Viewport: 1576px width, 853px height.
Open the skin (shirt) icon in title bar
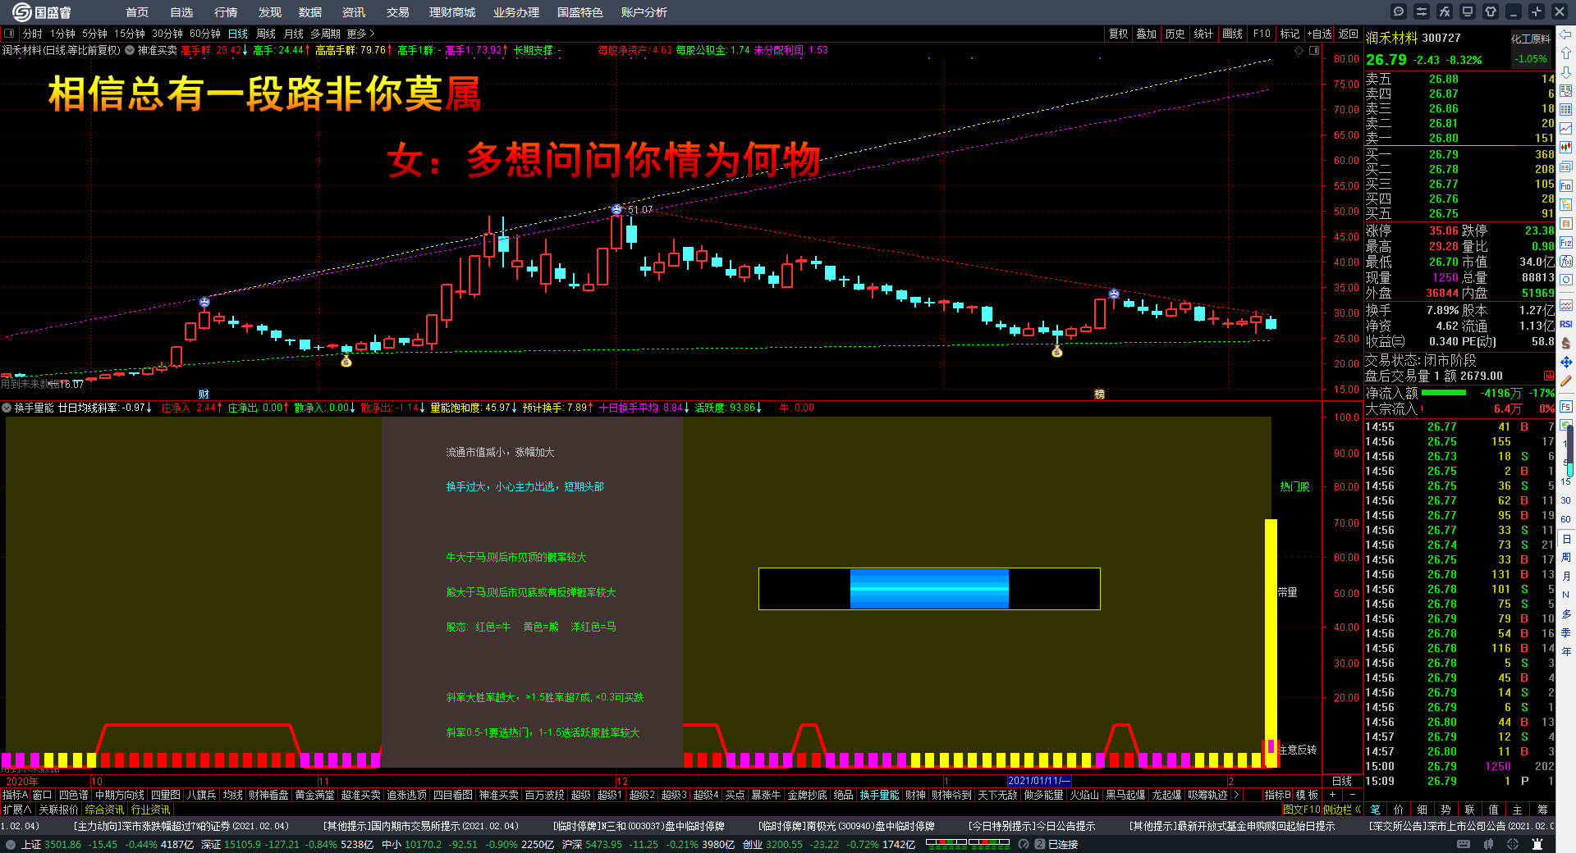[x=1491, y=11]
